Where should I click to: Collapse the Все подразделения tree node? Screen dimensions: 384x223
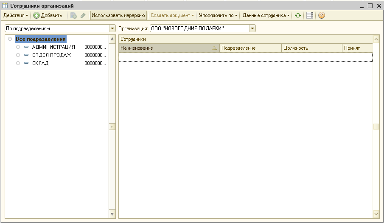tap(10, 39)
